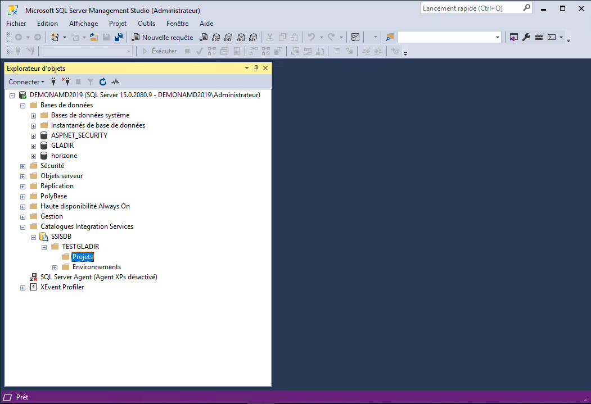Screen dimensions: 591x404
Task: Refresh the Object Explorer tree
Action: click(x=102, y=81)
